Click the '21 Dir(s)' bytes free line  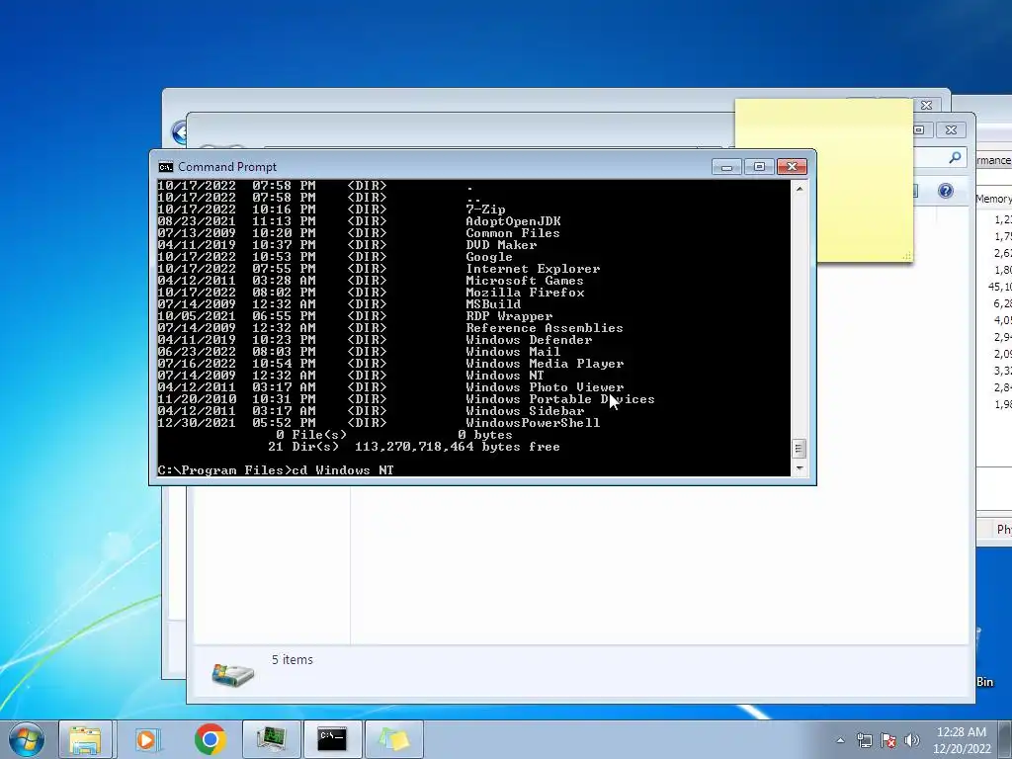[414, 447]
